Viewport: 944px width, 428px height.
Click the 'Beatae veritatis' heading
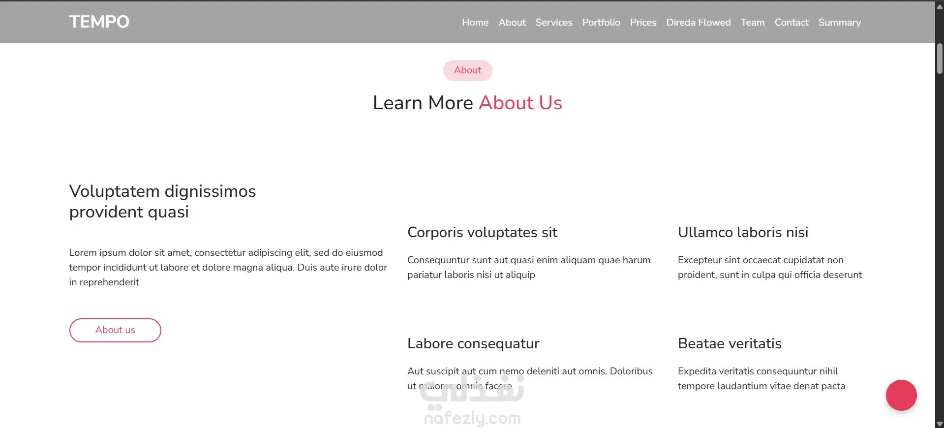[x=730, y=343]
